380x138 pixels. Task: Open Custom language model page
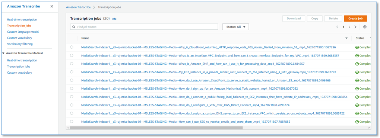(x=23, y=32)
